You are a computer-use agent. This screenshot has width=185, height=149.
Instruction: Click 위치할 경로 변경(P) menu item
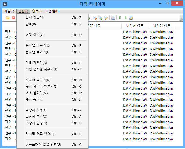tap(40, 134)
